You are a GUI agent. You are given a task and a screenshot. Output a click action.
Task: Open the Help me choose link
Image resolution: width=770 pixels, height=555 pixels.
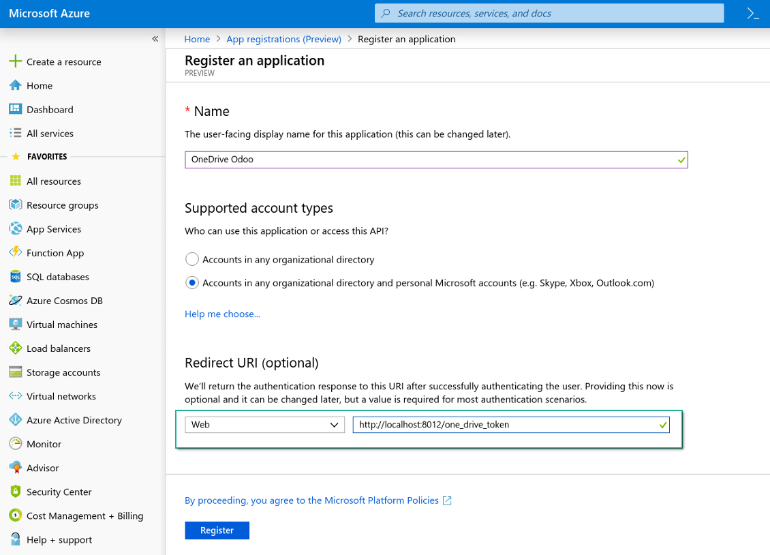[222, 314]
